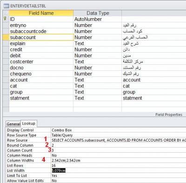186x183 pixels.
Task: Open data type for explain row
Action: pyautogui.click(x=98, y=43)
